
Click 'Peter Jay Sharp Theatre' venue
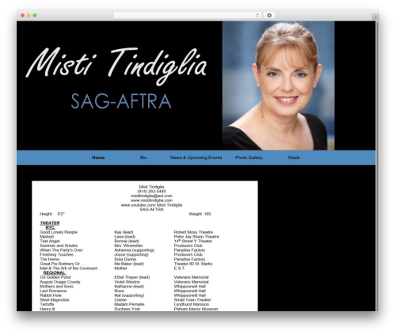(196, 237)
